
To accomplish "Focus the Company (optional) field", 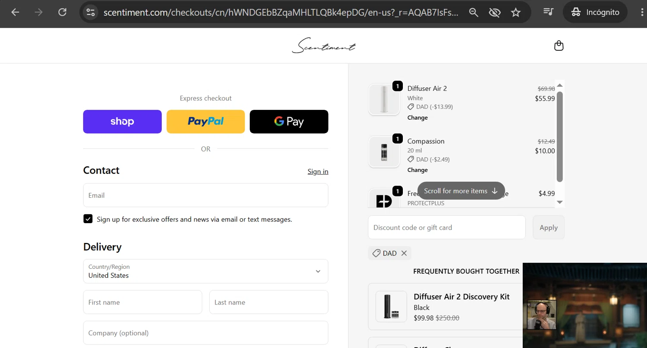I will coord(206,333).
